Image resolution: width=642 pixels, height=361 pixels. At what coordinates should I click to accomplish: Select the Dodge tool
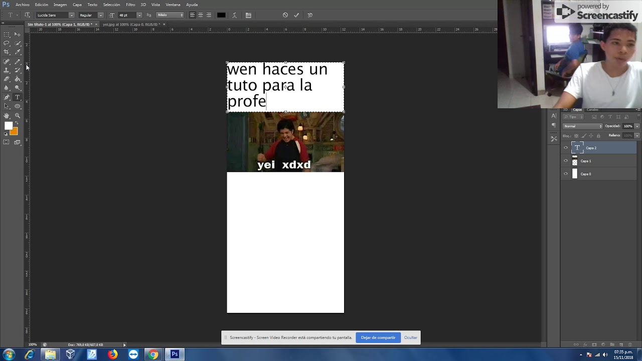18,88
